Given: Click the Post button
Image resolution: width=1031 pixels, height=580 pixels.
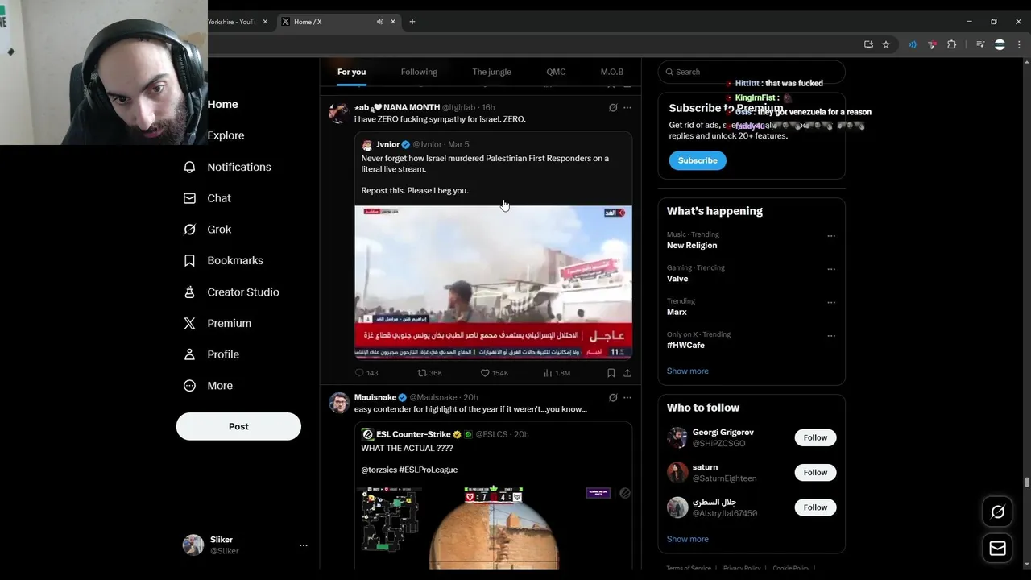Looking at the screenshot, I should tap(238, 426).
